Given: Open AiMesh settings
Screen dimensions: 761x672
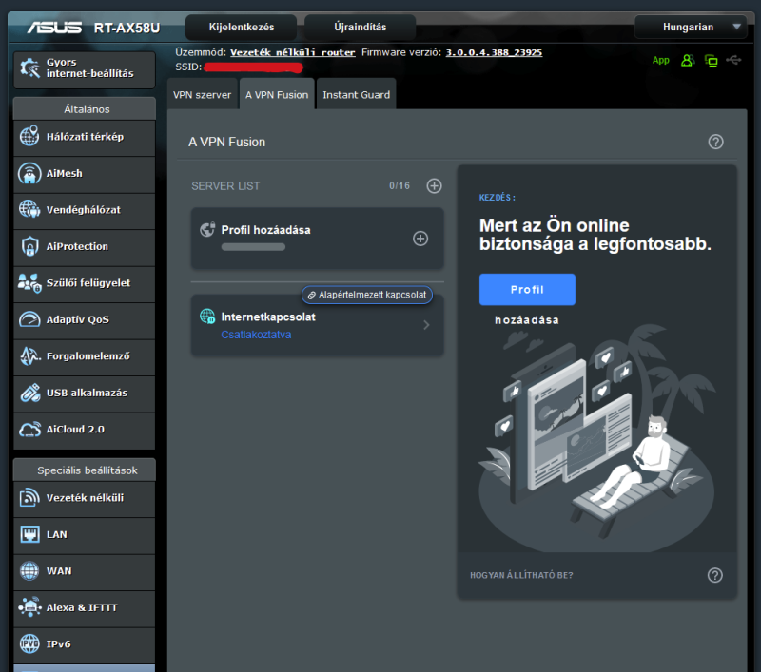Looking at the screenshot, I should click(85, 174).
